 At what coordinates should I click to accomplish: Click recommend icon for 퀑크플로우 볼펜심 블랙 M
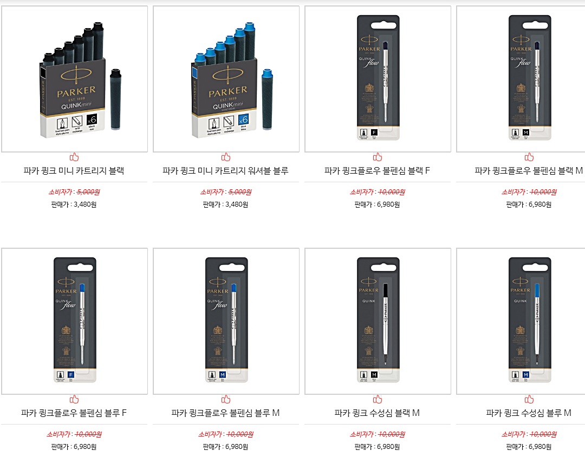[x=529, y=157]
